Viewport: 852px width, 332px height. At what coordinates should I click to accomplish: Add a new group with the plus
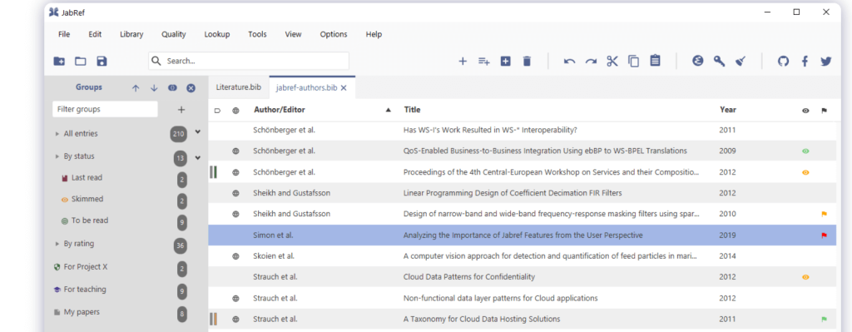(181, 110)
